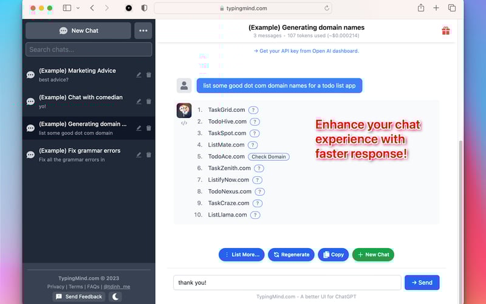Open the Get your API key link
The height and width of the screenshot is (304, 486).
pos(306,51)
